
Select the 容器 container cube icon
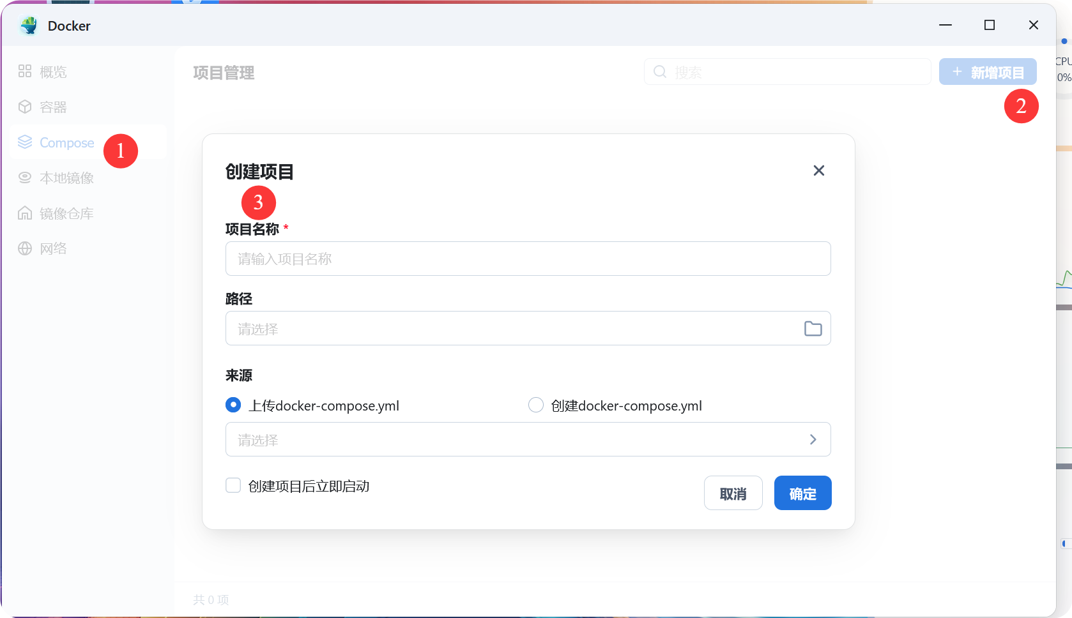25,107
